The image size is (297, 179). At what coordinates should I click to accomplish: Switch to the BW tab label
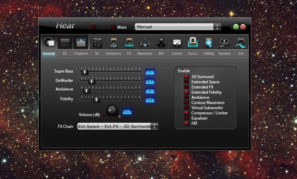point(161,53)
